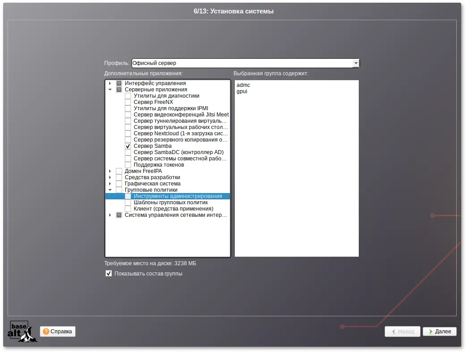Uncheck Показывать состав группы

[109, 273]
